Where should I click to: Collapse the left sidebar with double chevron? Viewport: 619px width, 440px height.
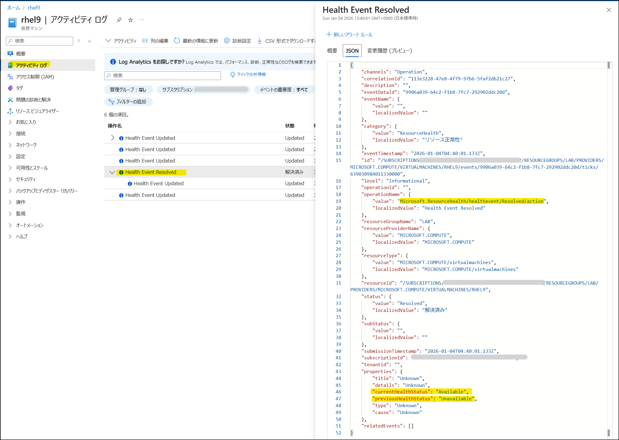coord(90,41)
